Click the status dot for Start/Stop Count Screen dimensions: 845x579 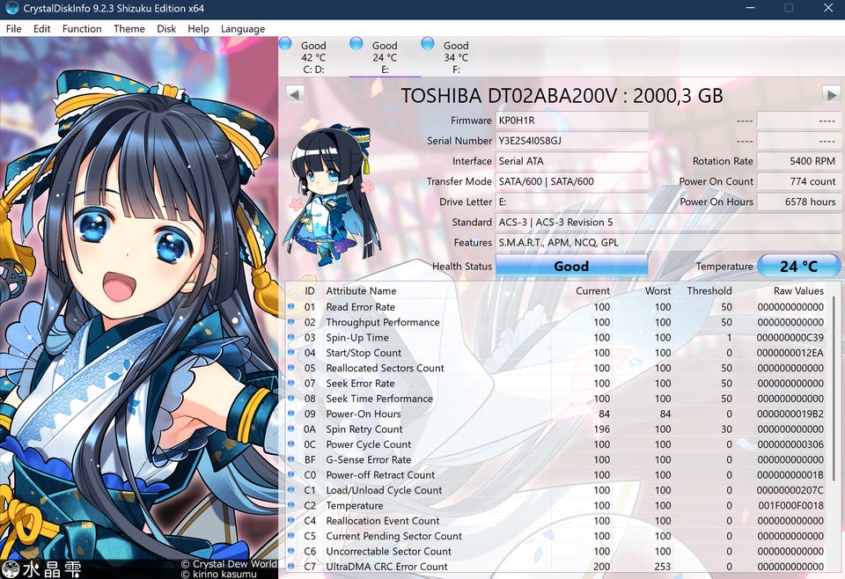291,352
